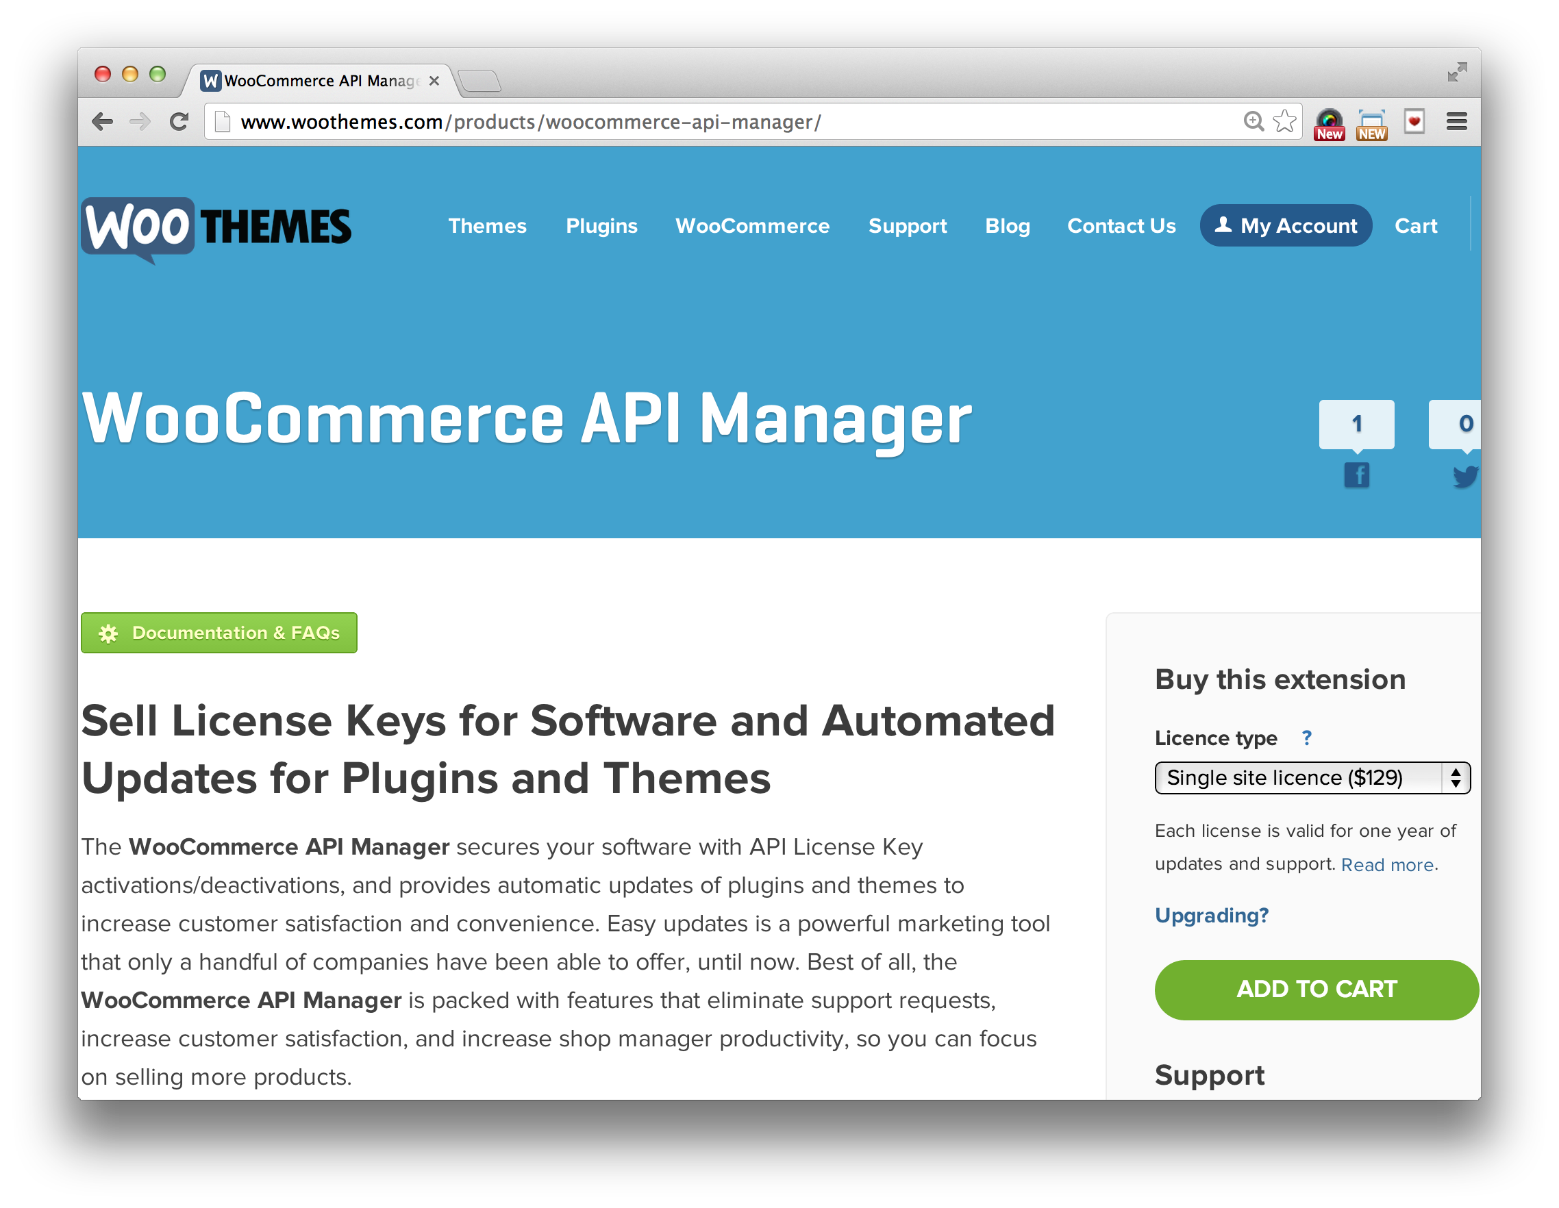Screen dimensions: 1559x1208
Task: Open the My Account button
Action: point(1286,225)
